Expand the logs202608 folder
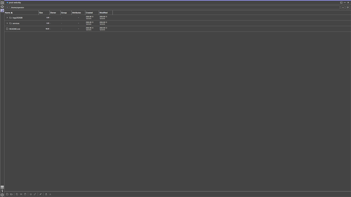Image resolution: width=351 pixels, height=197 pixels. click(7, 18)
